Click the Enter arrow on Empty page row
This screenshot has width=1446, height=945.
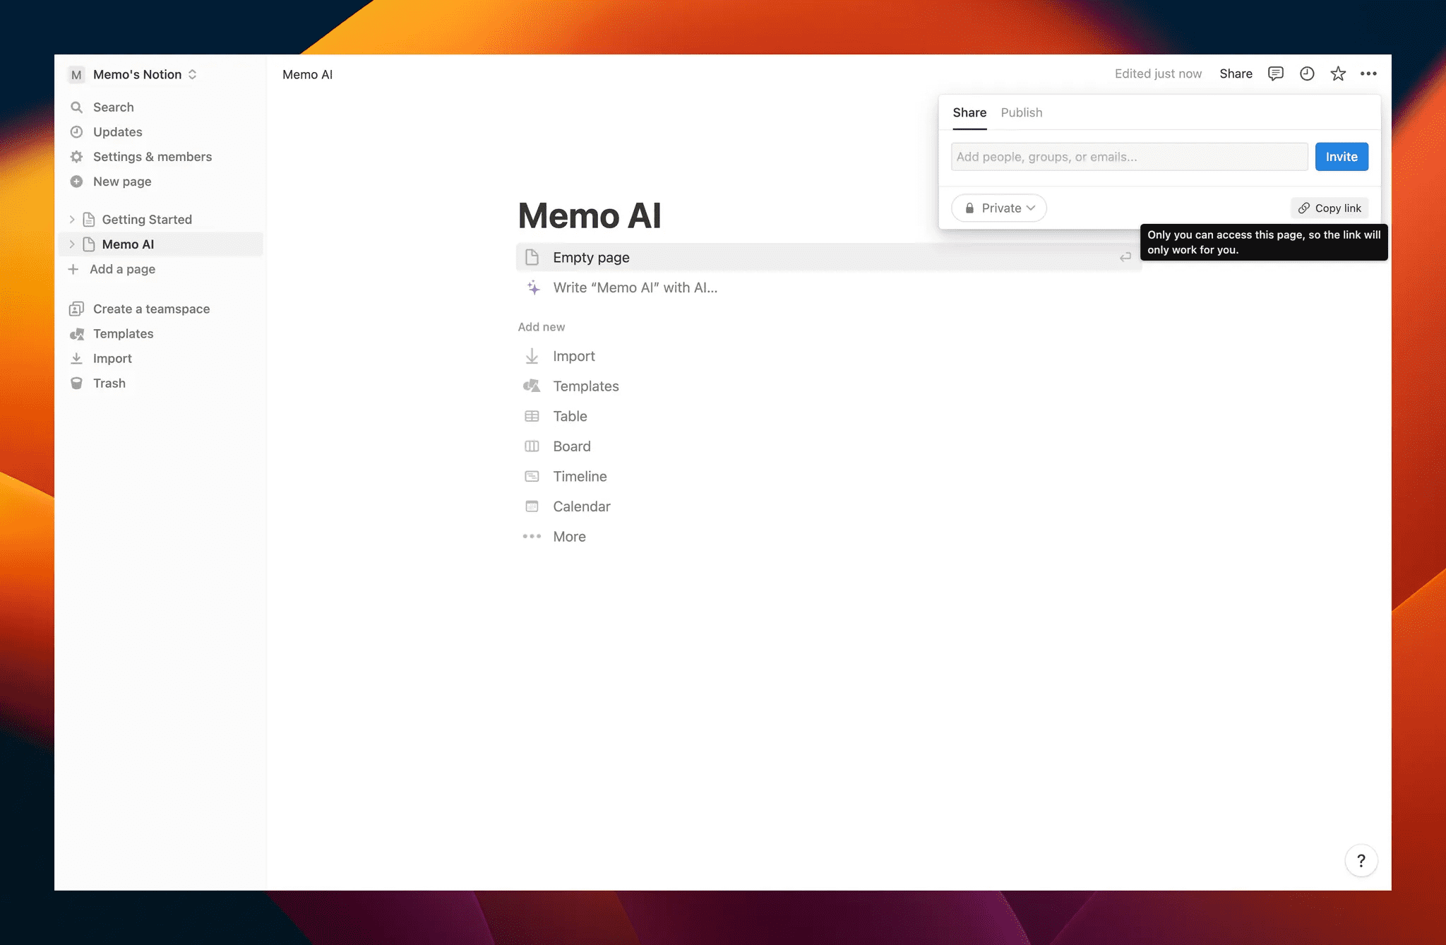coord(1125,257)
